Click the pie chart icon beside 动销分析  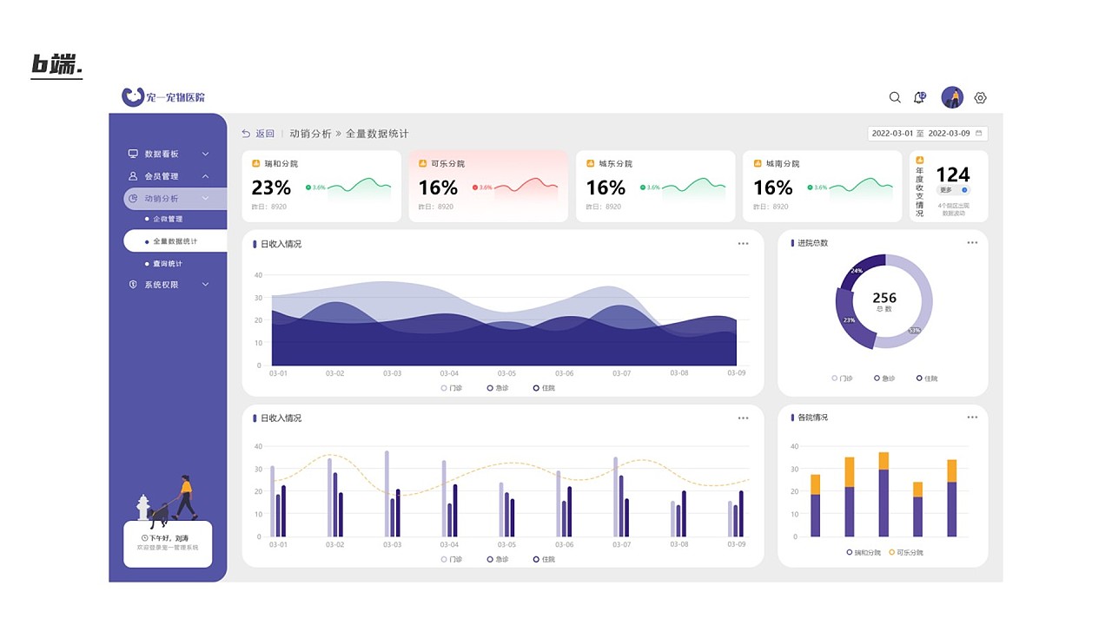pyautogui.click(x=133, y=199)
